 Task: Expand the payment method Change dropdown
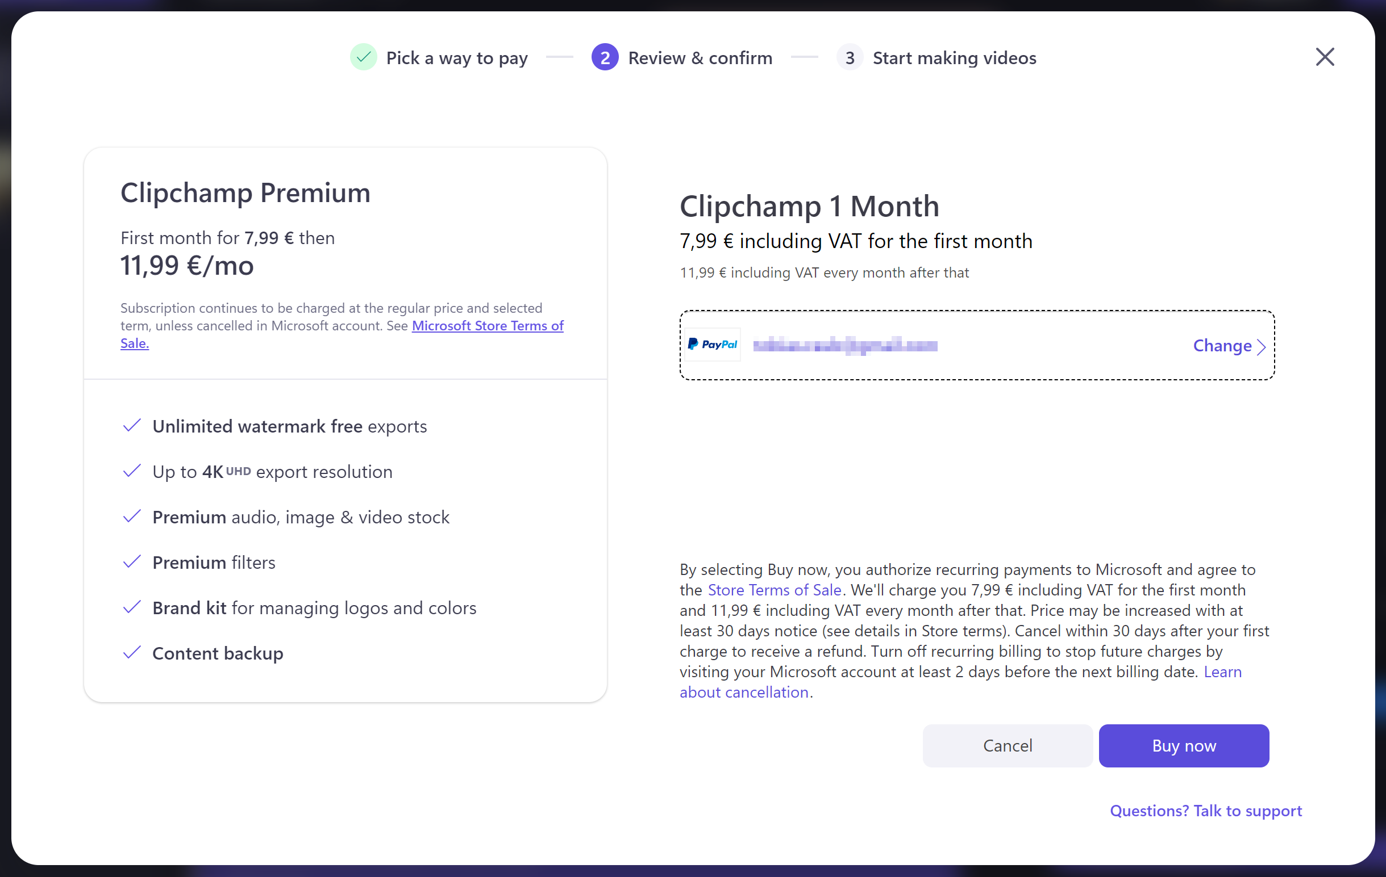pos(1229,345)
